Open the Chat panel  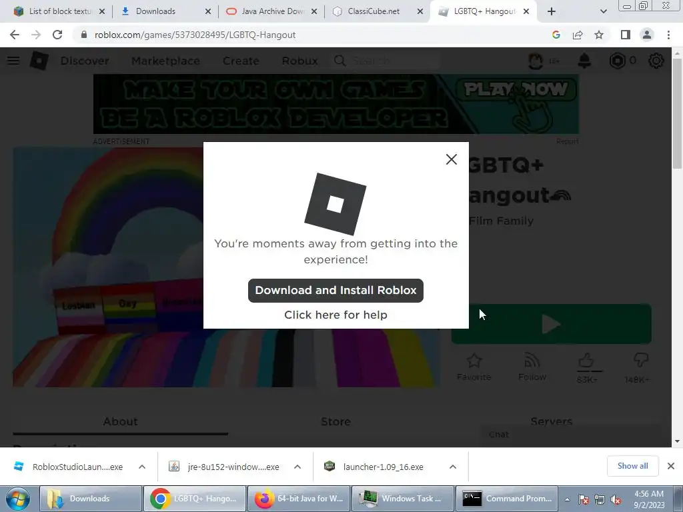tap(571, 435)
